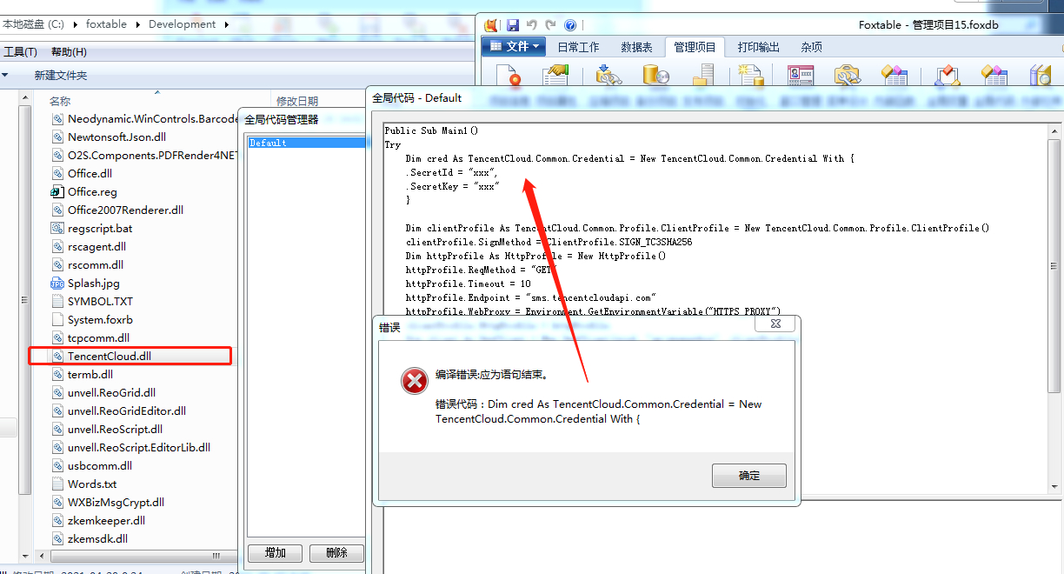Click the 删除 button in code manager
Screen dimensions: 1064x574
click(337, 552)
